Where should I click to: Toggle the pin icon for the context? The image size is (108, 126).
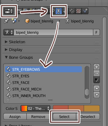click(x=7, y=21)
